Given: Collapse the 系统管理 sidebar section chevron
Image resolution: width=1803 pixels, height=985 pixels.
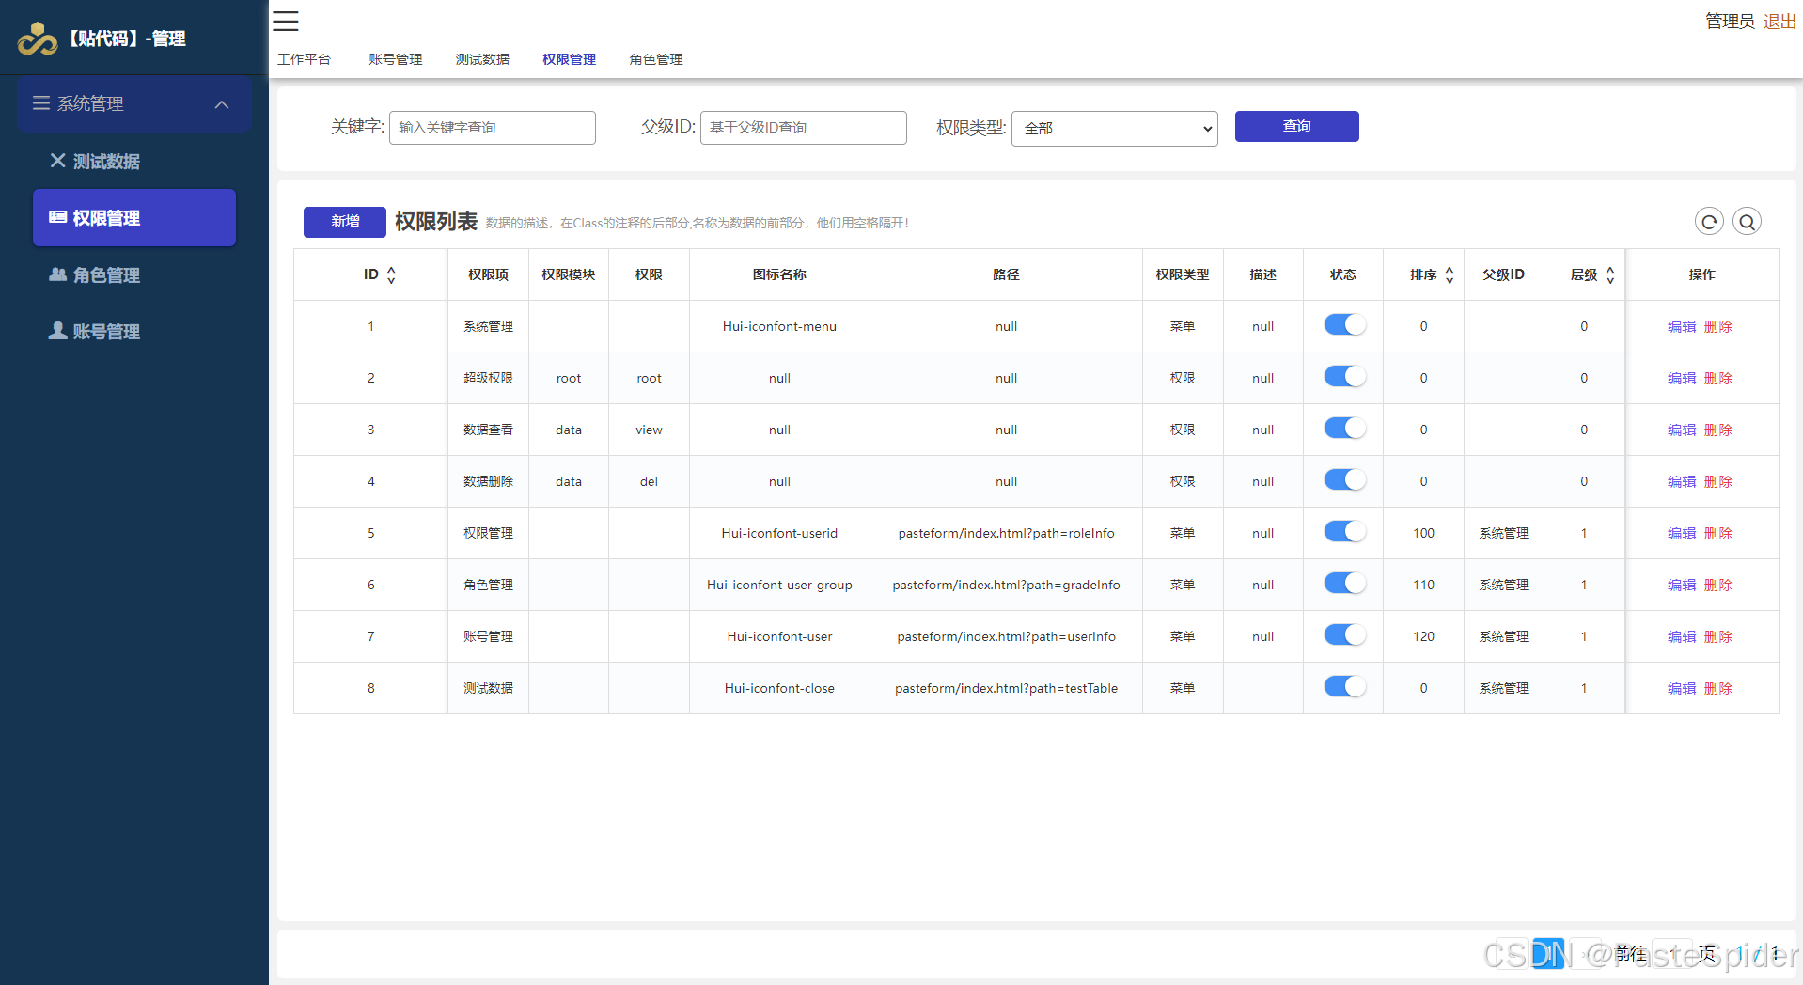Looking at the screenshot, I should click(x=222, y=104).
